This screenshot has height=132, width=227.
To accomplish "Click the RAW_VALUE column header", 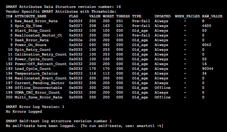I will click(x=212, y=16).
